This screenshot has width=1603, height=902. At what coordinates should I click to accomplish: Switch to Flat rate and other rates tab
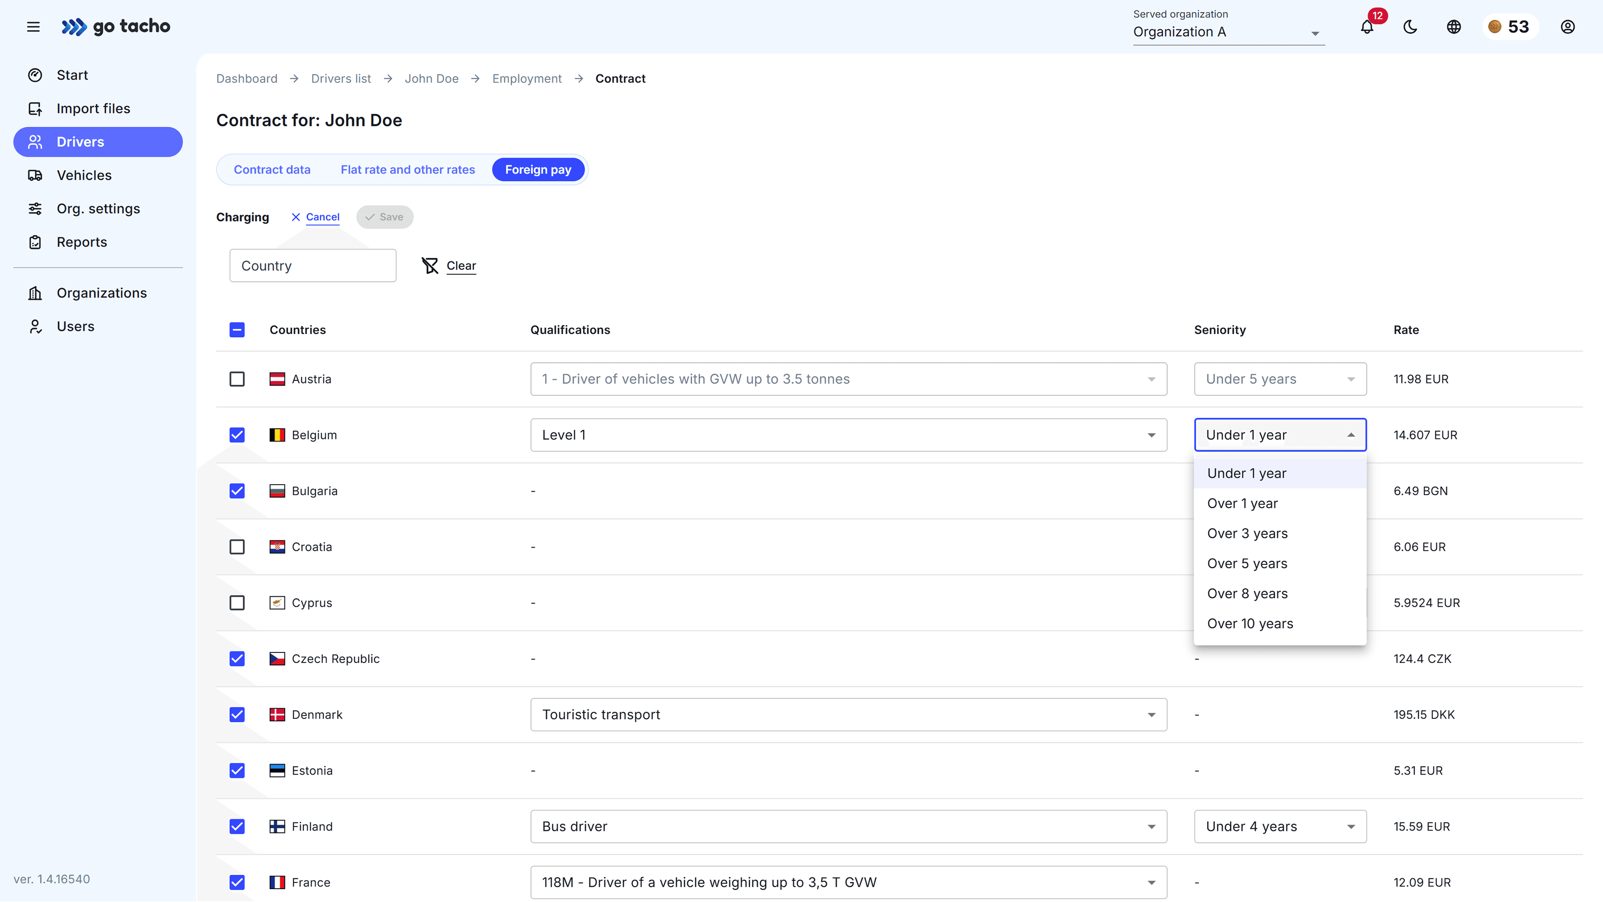click(407, 170)
